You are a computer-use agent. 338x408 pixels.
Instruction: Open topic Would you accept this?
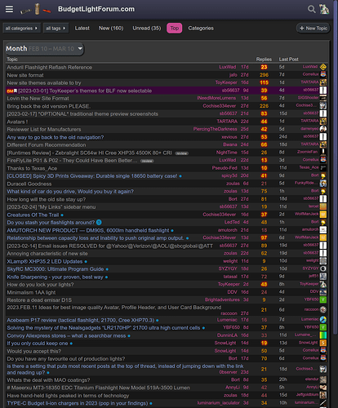tap(34, 351)
